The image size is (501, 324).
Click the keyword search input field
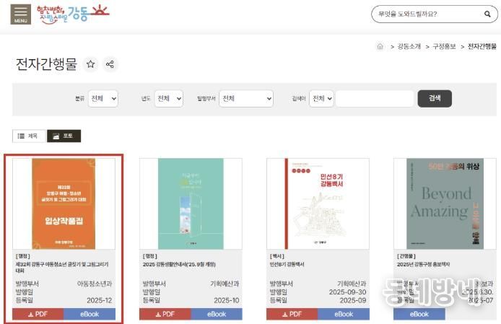point(374,98)
